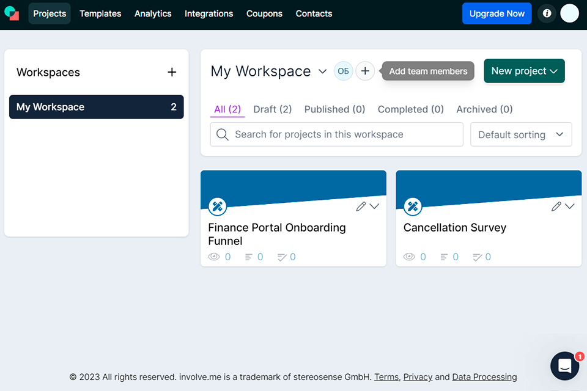The height and width of the screenshot is (391, 587).
Task: Open the Terms link
Action: click(386, 377)
